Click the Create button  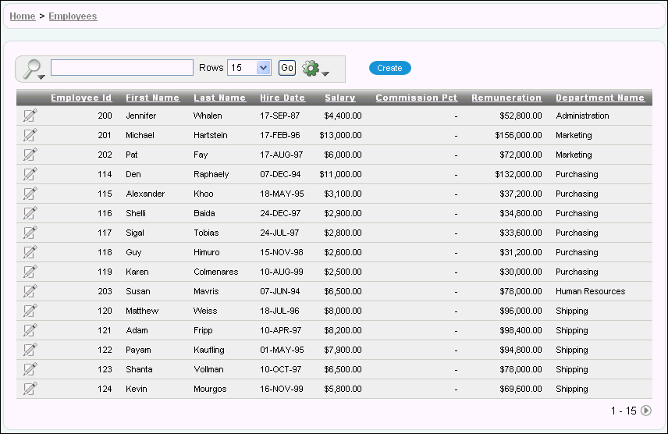389,68
